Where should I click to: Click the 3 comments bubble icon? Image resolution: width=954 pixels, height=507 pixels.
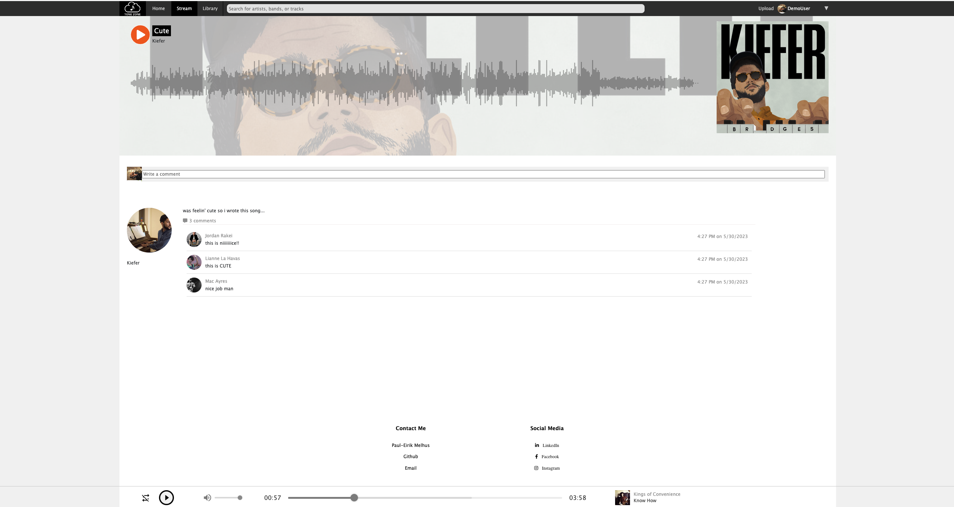point(185,220)
